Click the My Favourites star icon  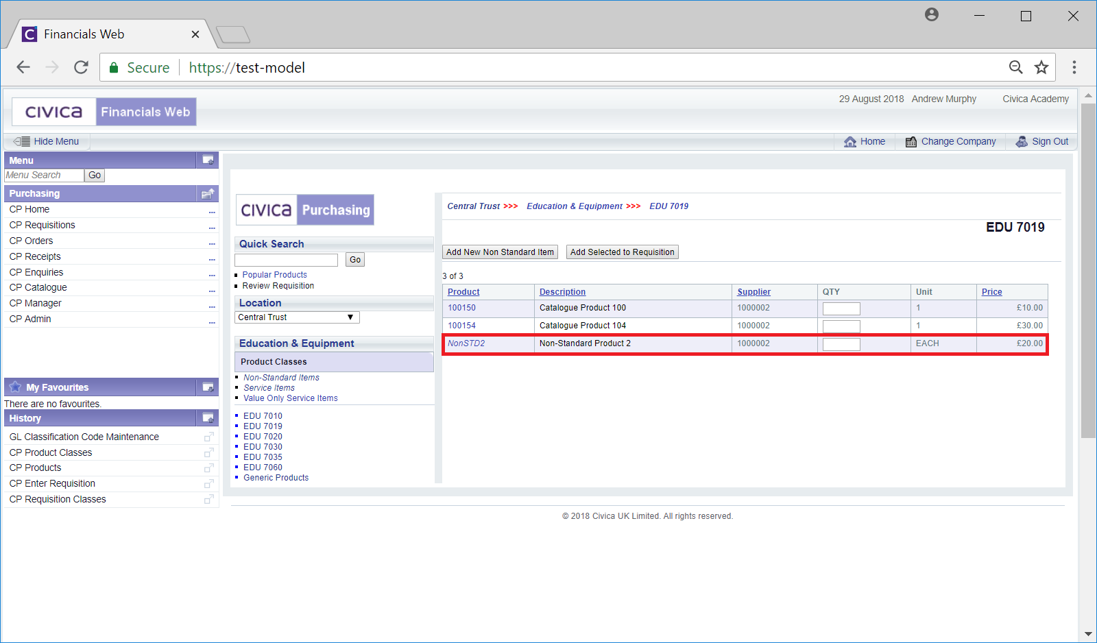pos(15,387)
